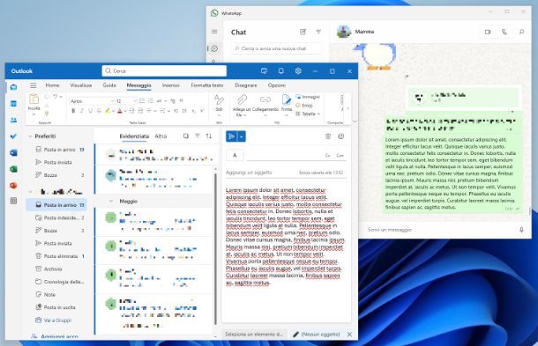Insert a link with Collegamento
Image resolution: width=538 pixels, height=346 pixels.
click(265, 99)
